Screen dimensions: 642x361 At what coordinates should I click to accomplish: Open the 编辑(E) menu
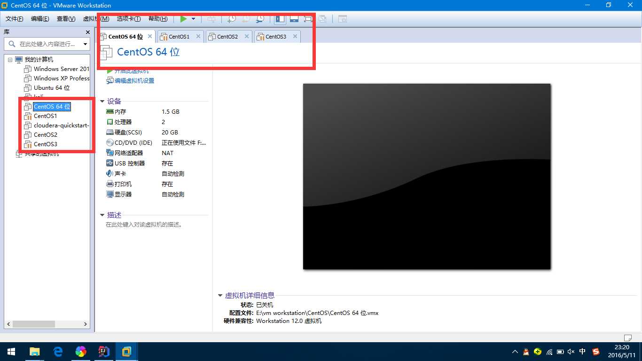(40, 19)
